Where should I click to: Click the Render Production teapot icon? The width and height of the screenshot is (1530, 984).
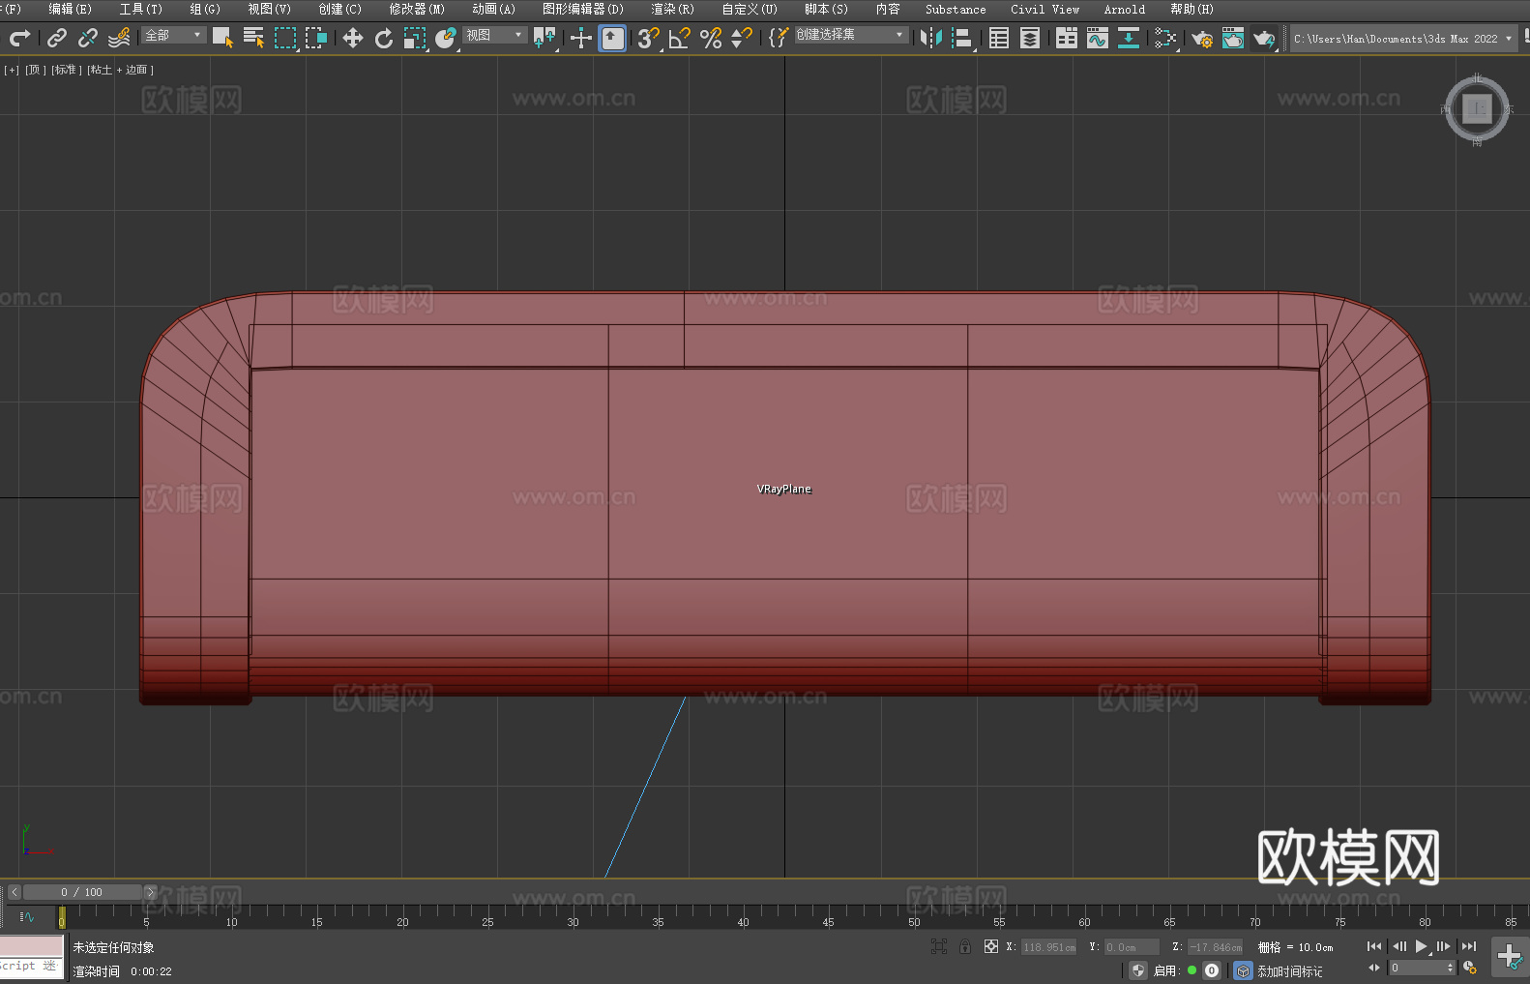point(1264,38)
